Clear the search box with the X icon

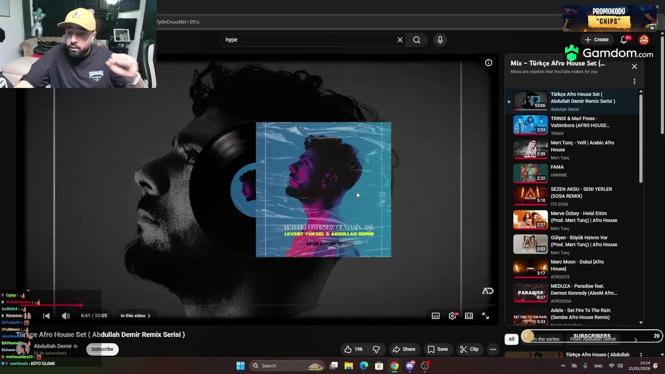click(400, 39)
